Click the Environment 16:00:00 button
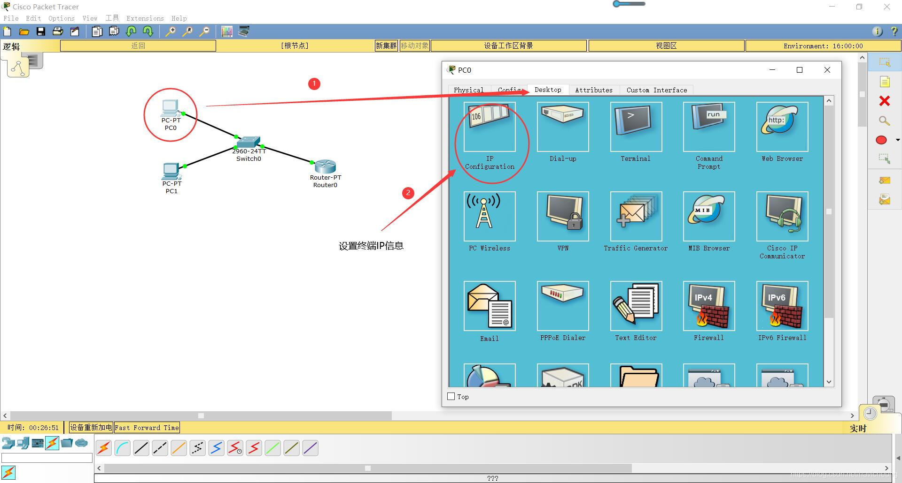The height and width of the screenshot is (483, 902). pos(823,45)
